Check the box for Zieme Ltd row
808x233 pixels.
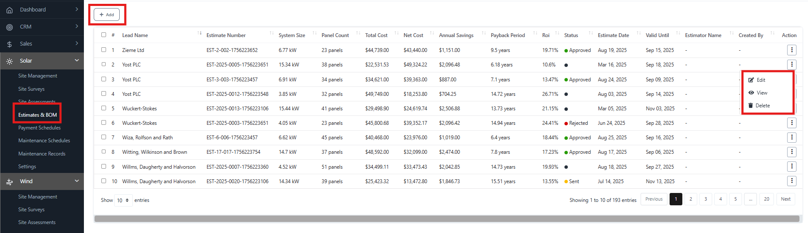[104, 50]
